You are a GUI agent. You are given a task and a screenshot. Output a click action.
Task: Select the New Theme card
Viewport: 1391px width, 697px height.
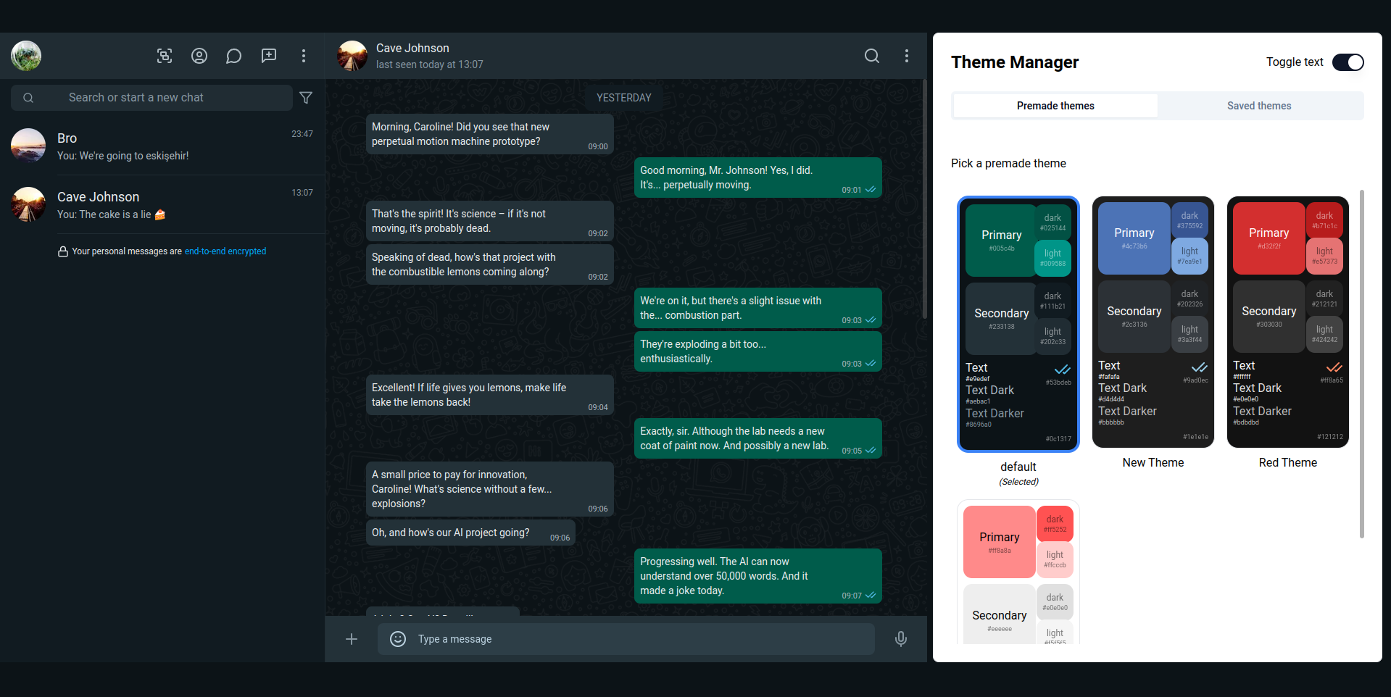1153,322
